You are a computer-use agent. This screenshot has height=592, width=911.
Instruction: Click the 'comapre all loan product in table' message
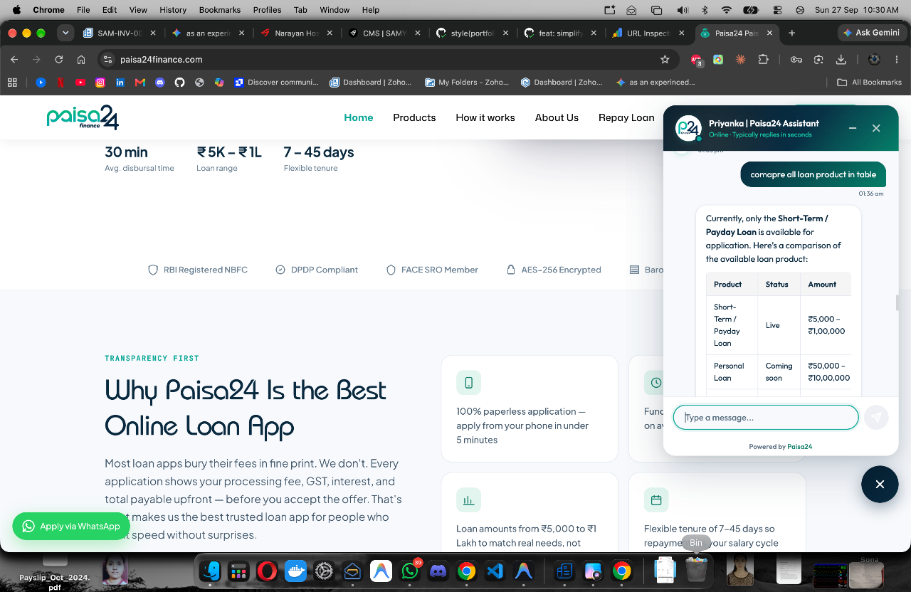click(813, 174)
